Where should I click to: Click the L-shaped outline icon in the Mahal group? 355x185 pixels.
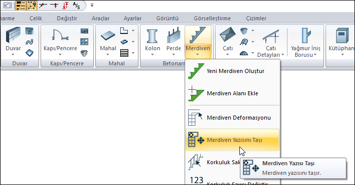124,30
